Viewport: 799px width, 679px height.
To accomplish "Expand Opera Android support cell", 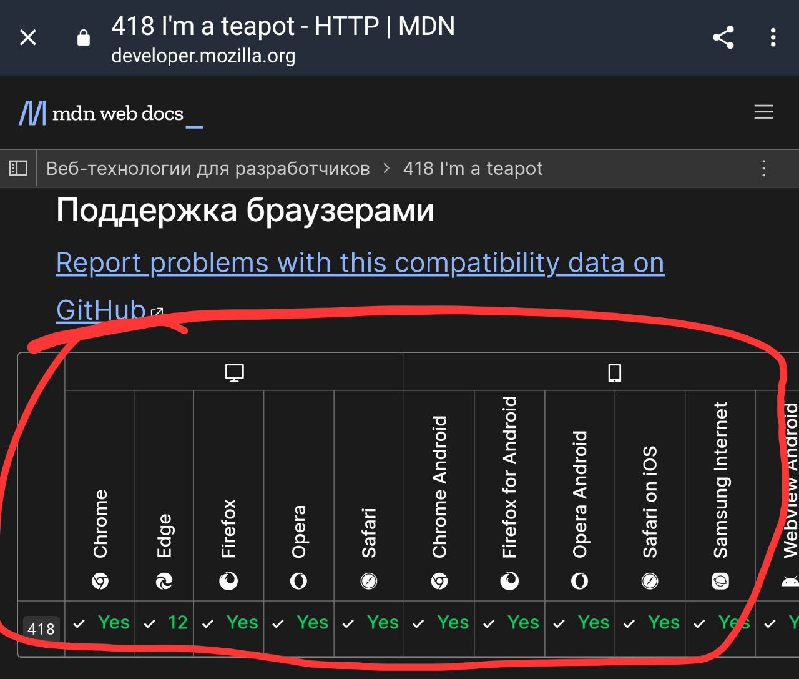I will coord(580,628).
